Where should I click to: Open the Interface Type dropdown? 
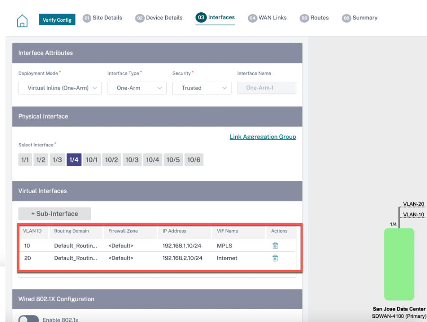[137, 88]
